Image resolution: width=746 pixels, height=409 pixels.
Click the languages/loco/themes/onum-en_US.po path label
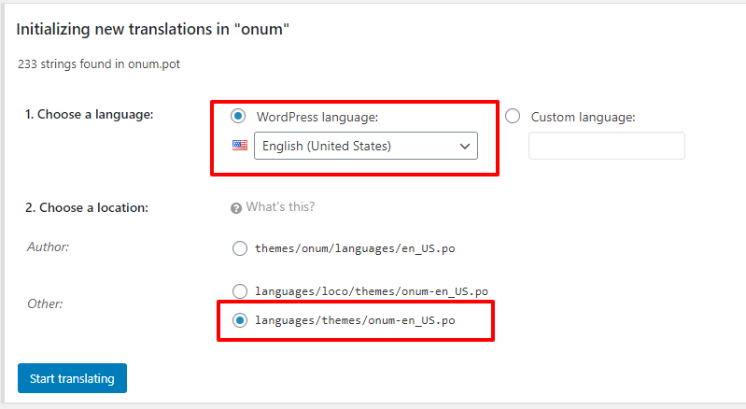371,290
